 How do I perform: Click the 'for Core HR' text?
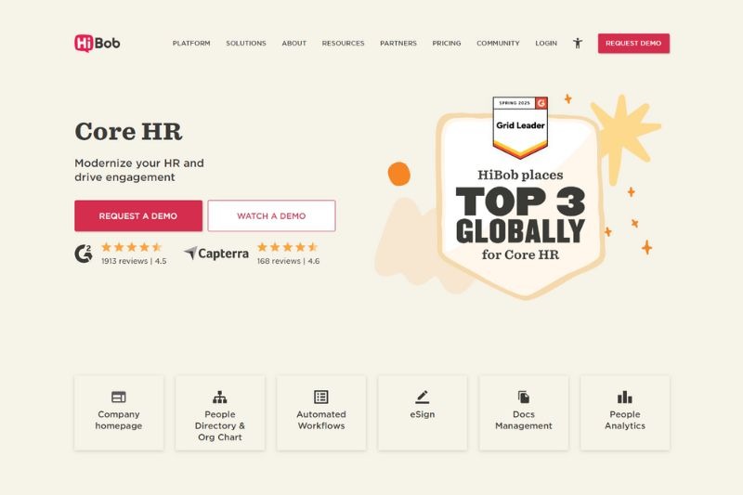[520, 254]
